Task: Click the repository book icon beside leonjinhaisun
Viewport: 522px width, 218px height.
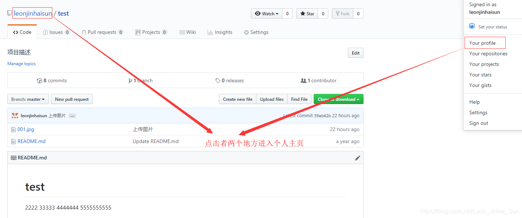Action: tap(9, 13)
